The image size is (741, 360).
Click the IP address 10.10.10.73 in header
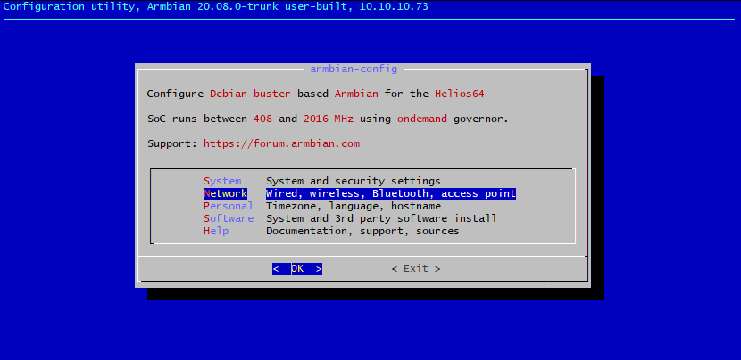pyautogui.click(x=394, y=7)
